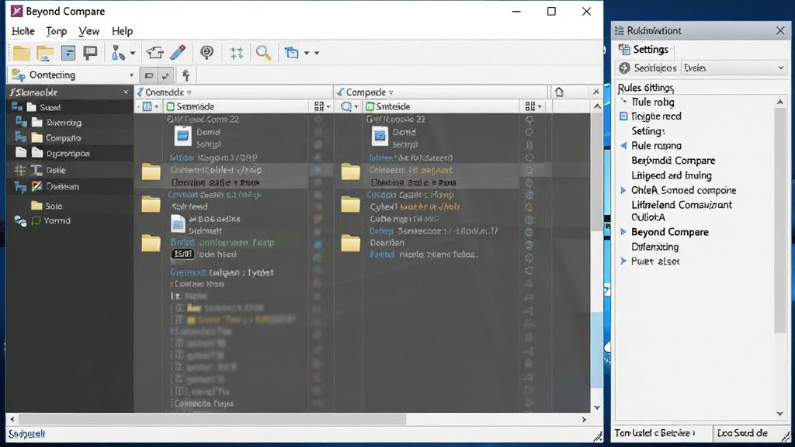
Task: Click the shirt-shaped export toolbar icon
Action: pyautogui.click(x=155, y=52)
